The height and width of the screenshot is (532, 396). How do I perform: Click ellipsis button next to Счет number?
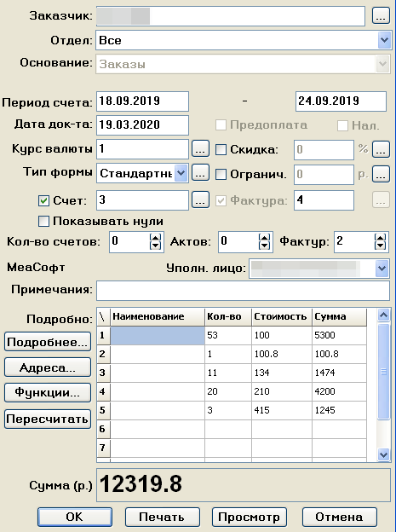coord(200,199)
